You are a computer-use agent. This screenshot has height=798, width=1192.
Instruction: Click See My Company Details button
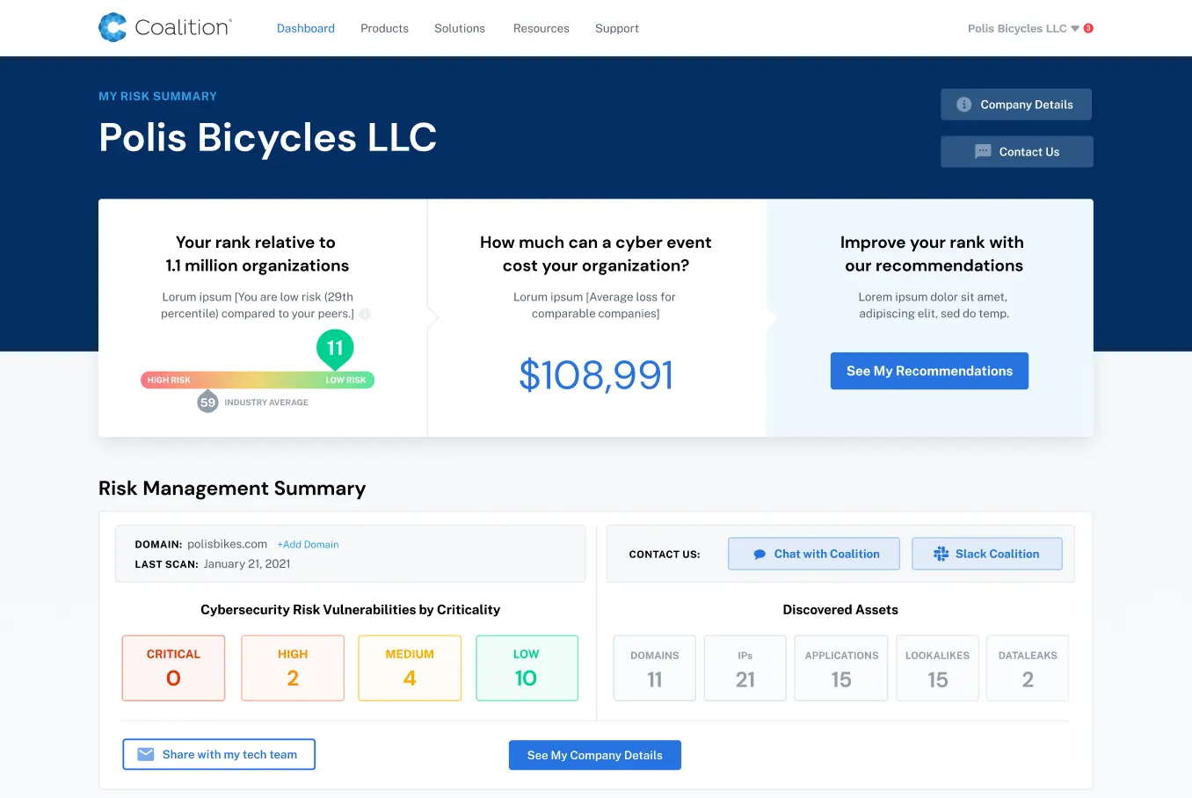(595, 755)
